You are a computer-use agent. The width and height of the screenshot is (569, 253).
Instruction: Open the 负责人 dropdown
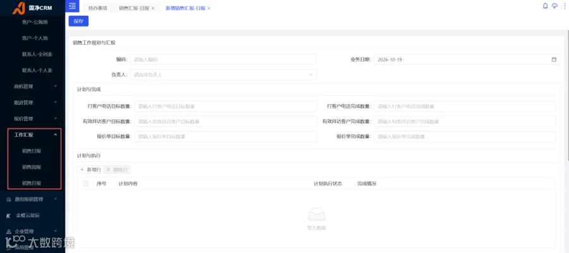point(224,75)
